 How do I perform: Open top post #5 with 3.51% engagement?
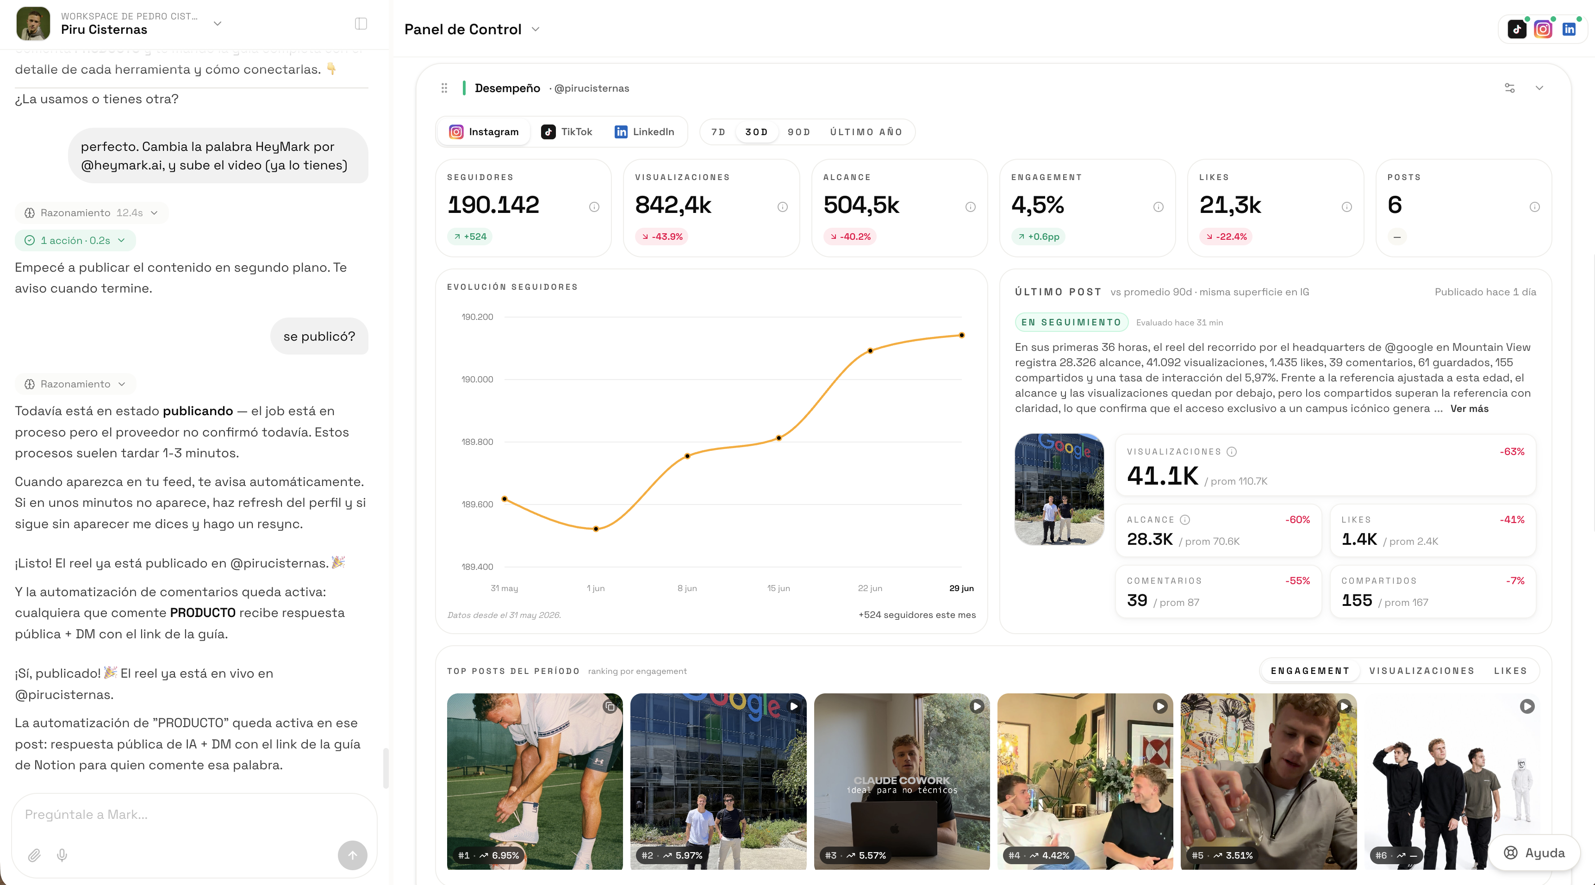click(1269, 781)
